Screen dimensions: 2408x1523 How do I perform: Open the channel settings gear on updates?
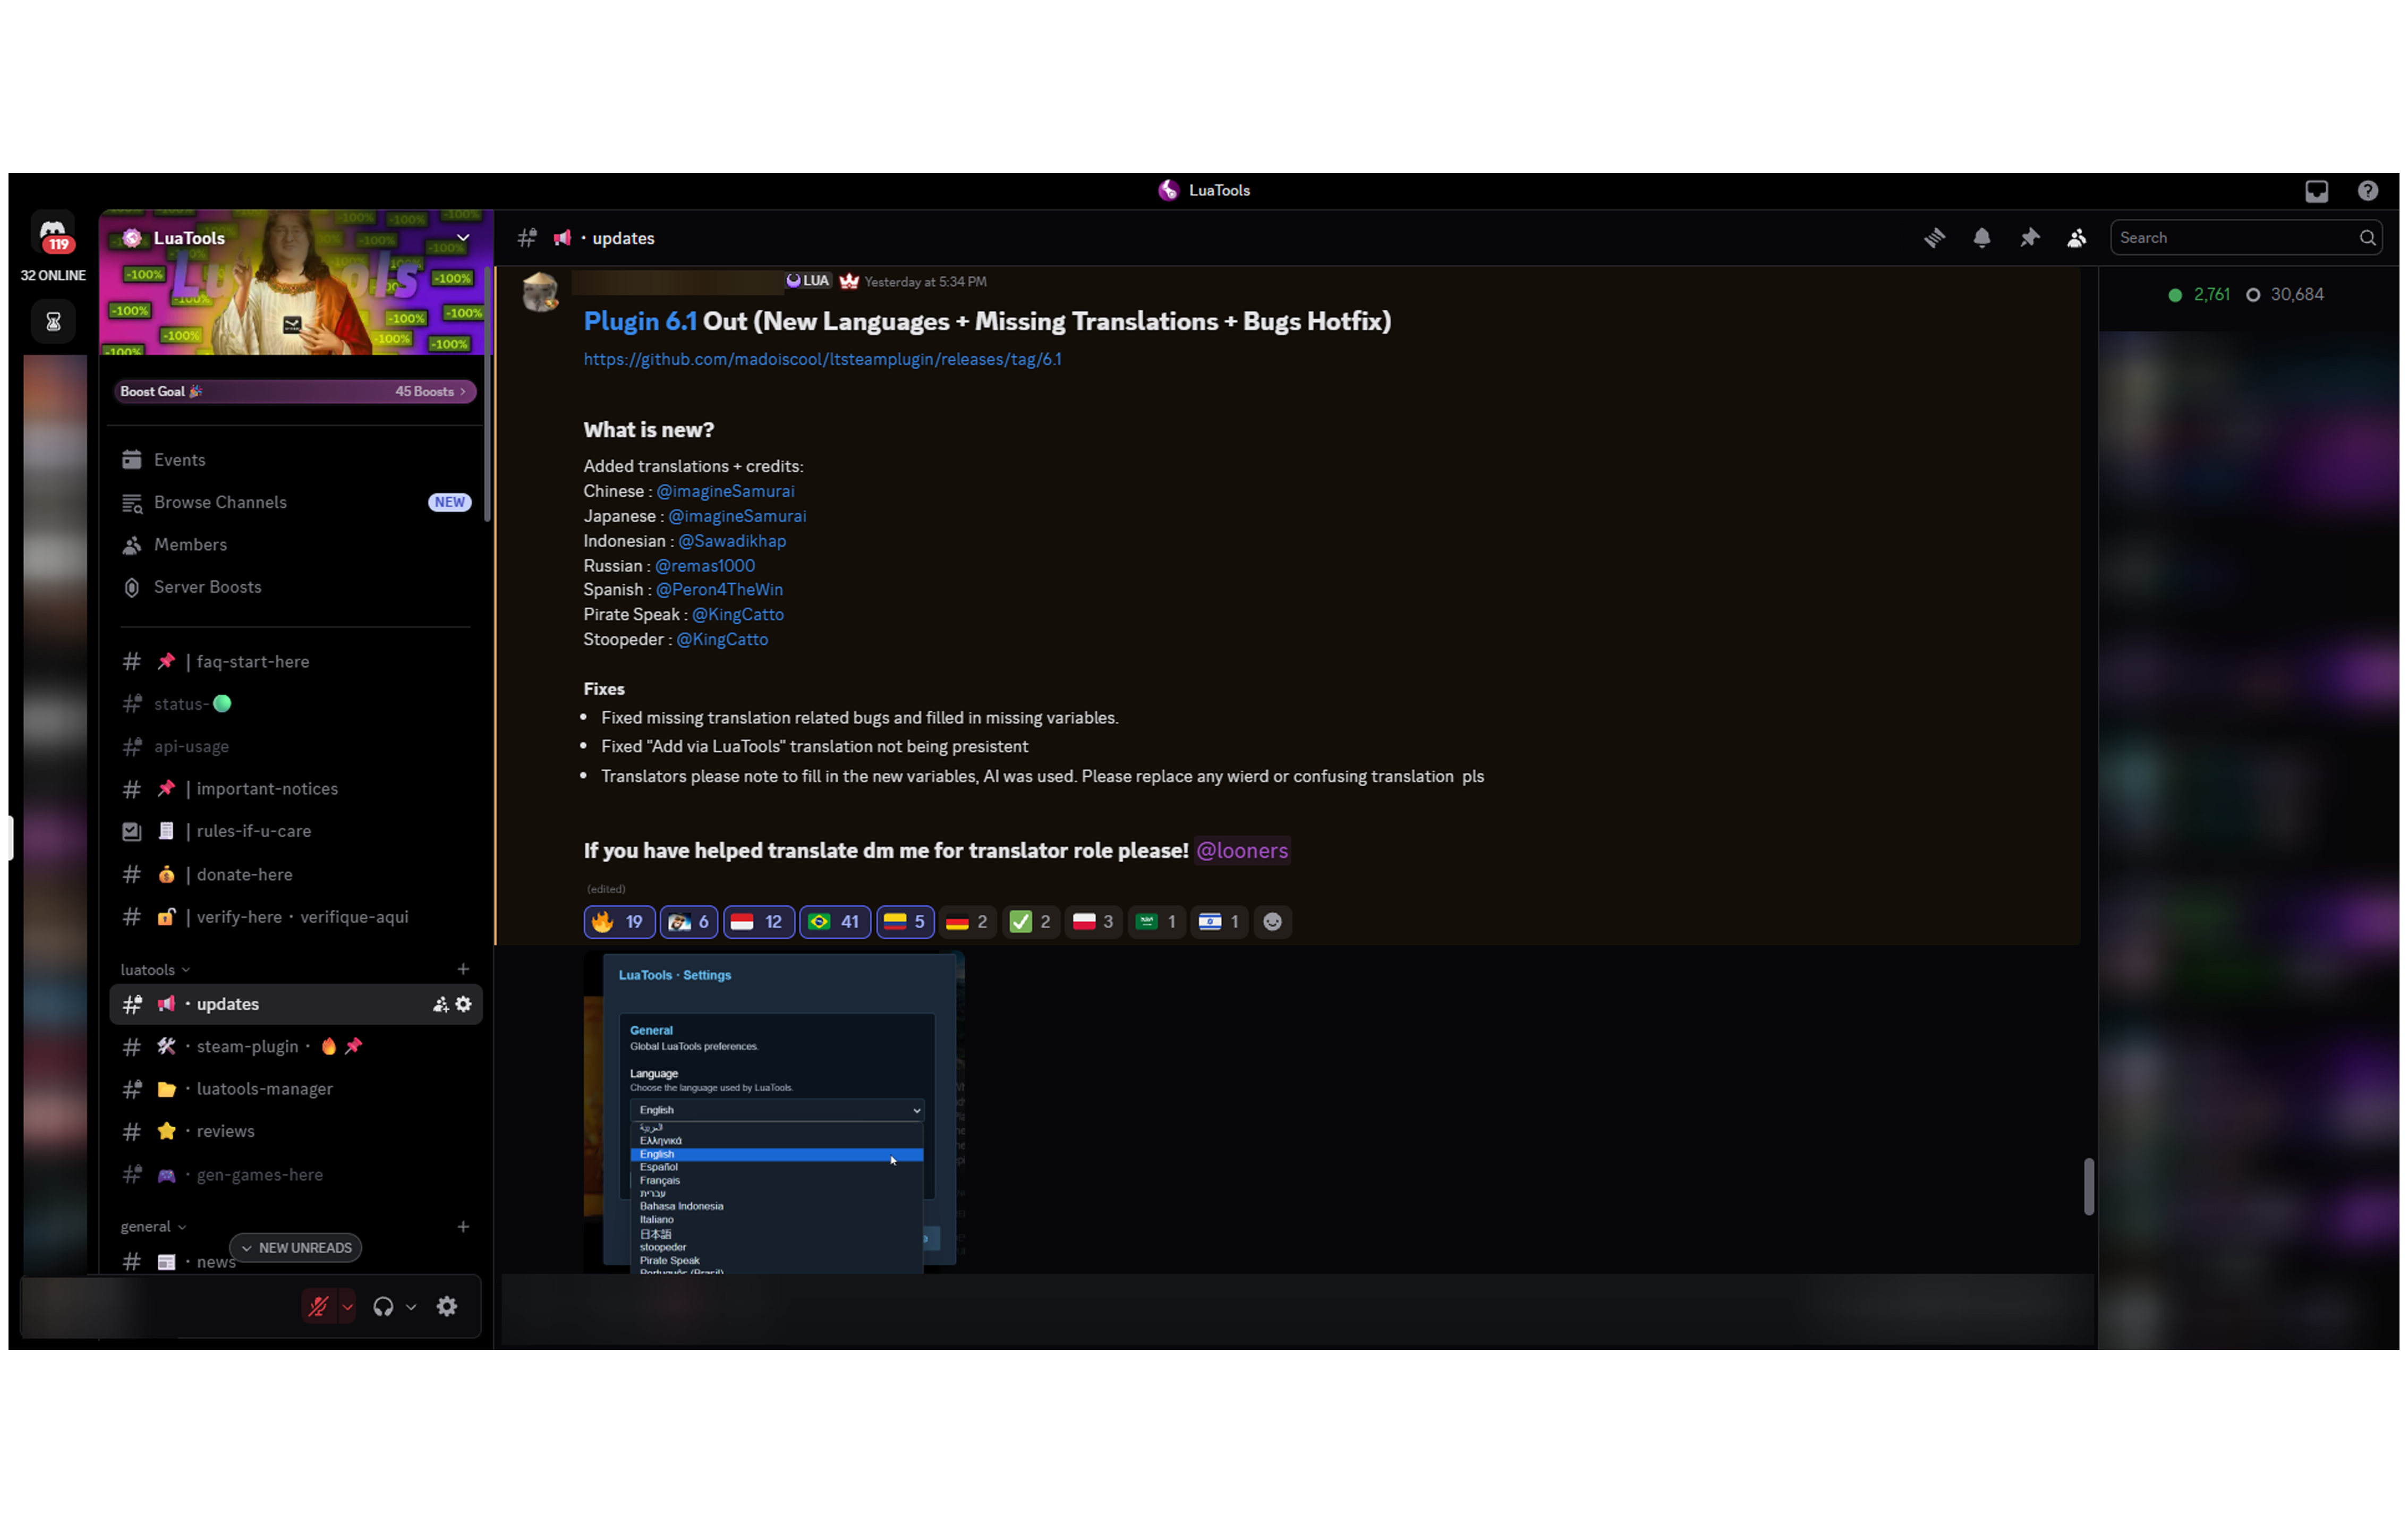(x=463, y=1004)
